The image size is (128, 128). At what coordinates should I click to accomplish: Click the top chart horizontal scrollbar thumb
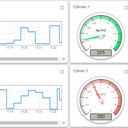[29, 59]
